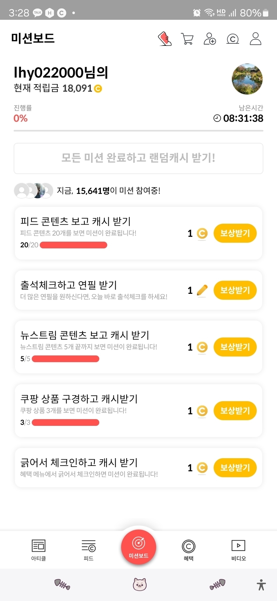Open the 비디오 tab
Viewport: 277px width, 601px height.
[239, 550]
